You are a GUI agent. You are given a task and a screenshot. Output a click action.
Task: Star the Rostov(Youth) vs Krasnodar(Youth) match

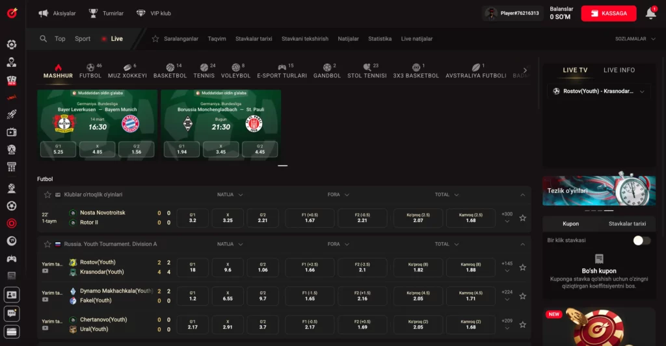coord(523,267)
